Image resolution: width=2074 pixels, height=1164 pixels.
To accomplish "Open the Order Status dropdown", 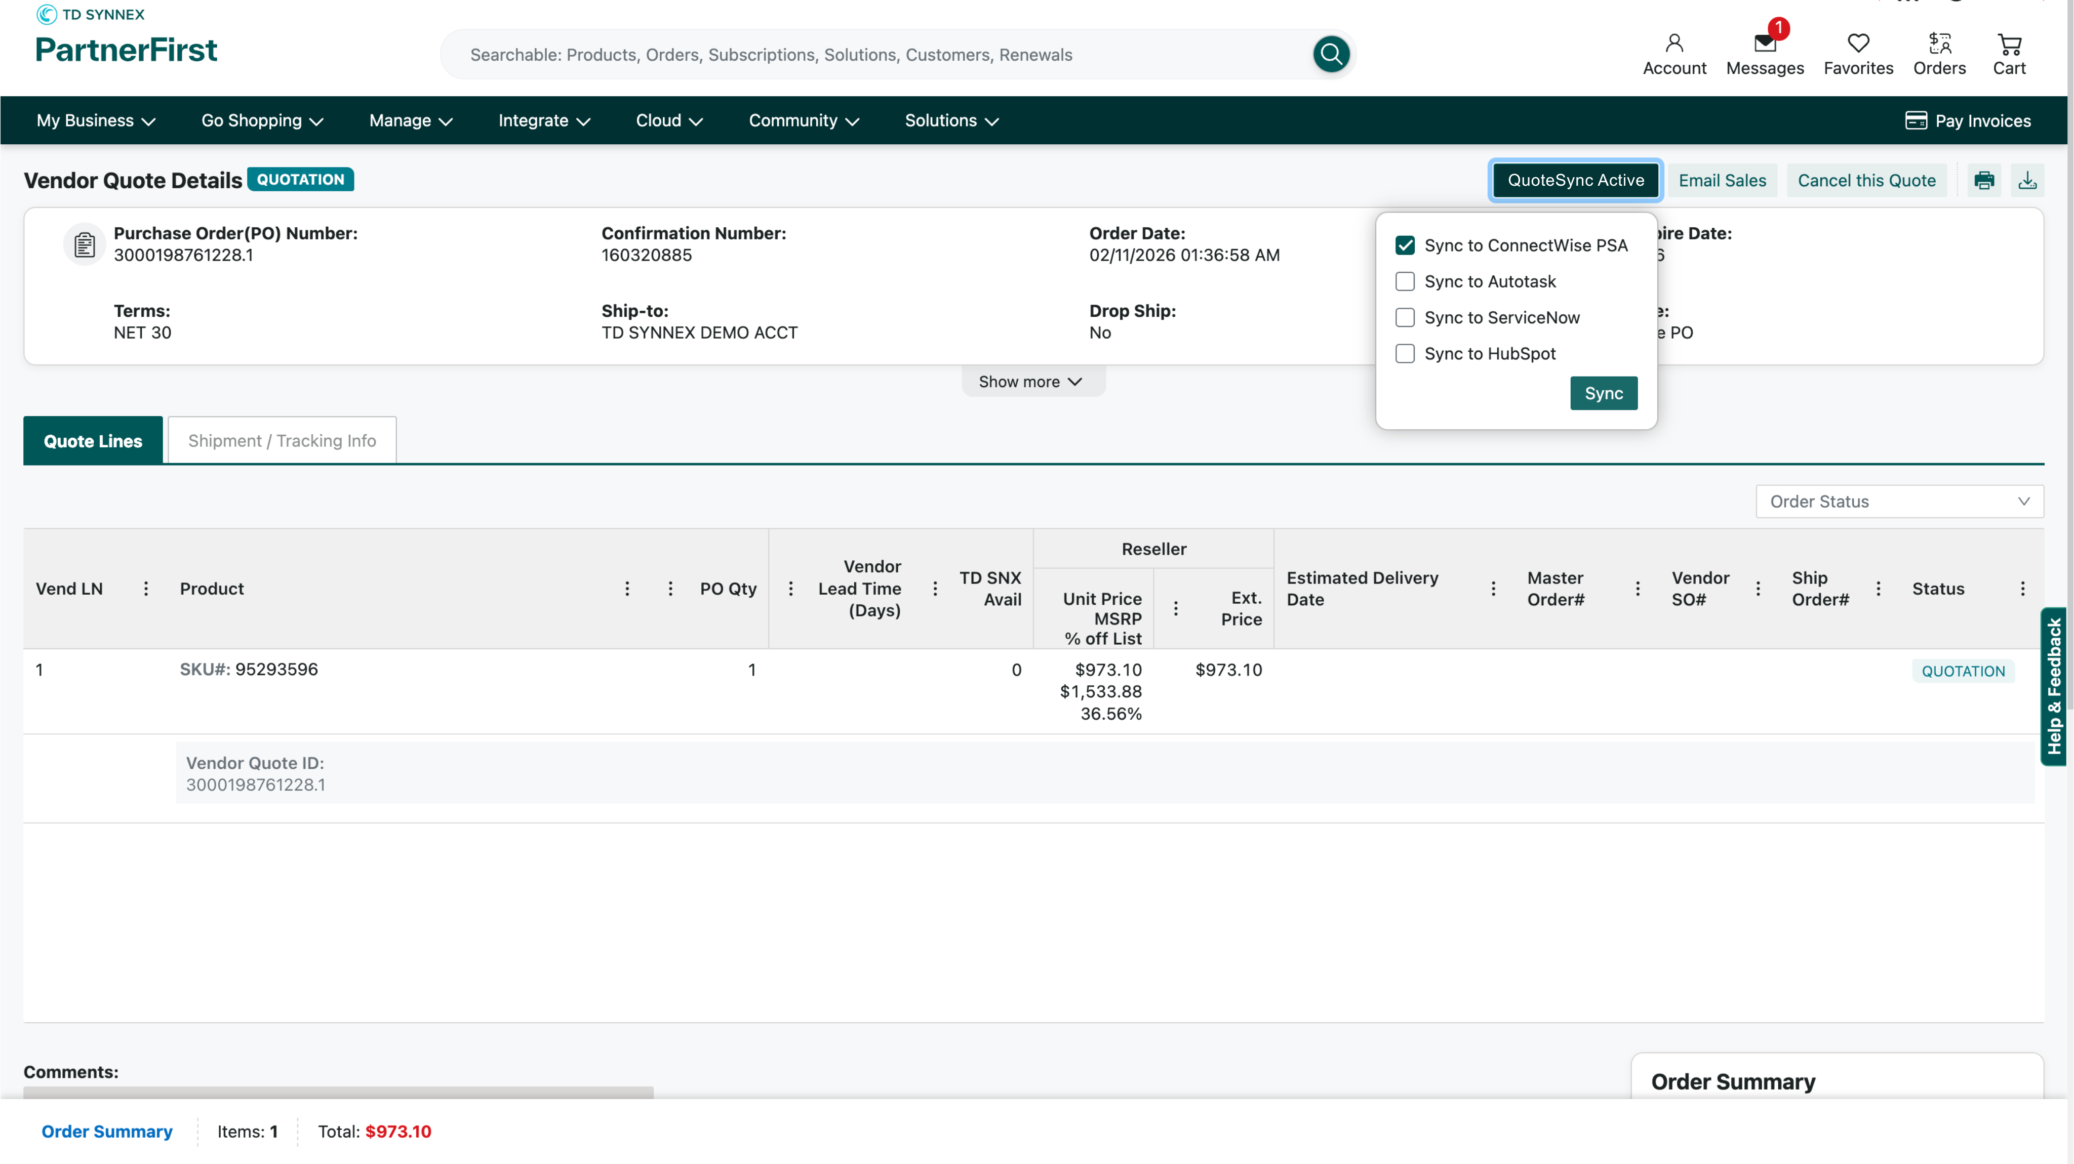I will (1899, 502).
